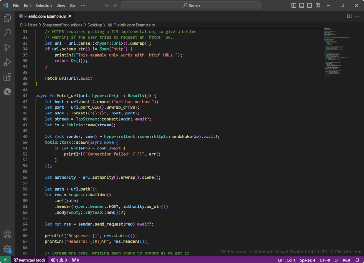Viewport: 364px width, 263px height.
Task: Open the Search view in activity bar
Action: point(7,33)
